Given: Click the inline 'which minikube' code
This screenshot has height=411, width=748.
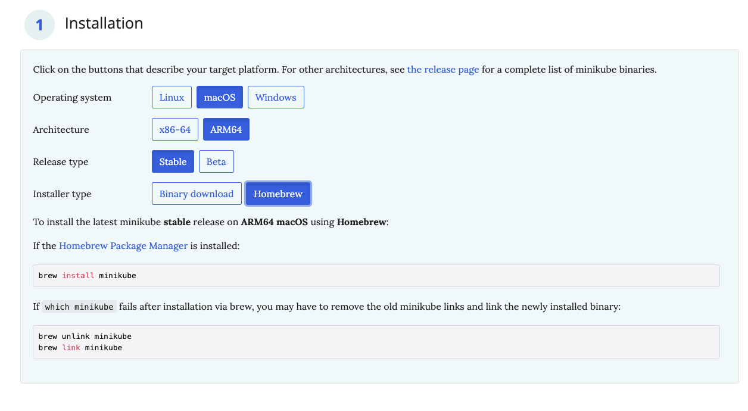Looking at the screenshot, I should (79, 307).
